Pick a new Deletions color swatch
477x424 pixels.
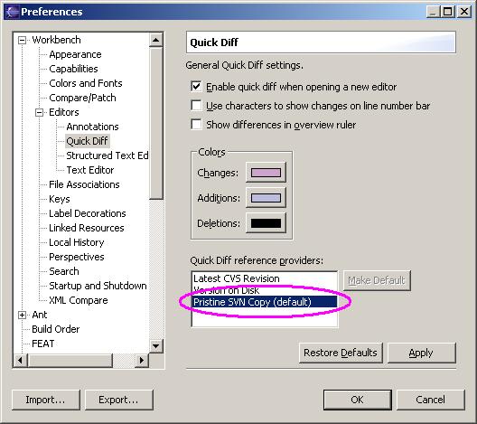(266, 223)
